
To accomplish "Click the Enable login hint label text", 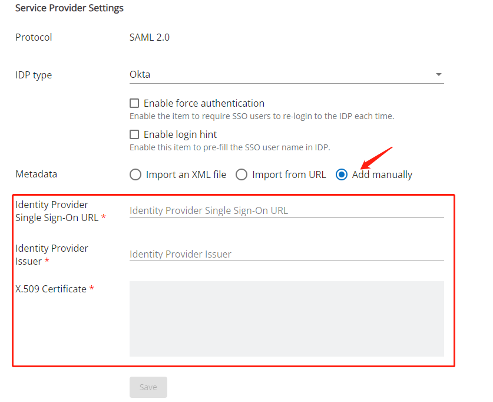I will tap(180, 134).
